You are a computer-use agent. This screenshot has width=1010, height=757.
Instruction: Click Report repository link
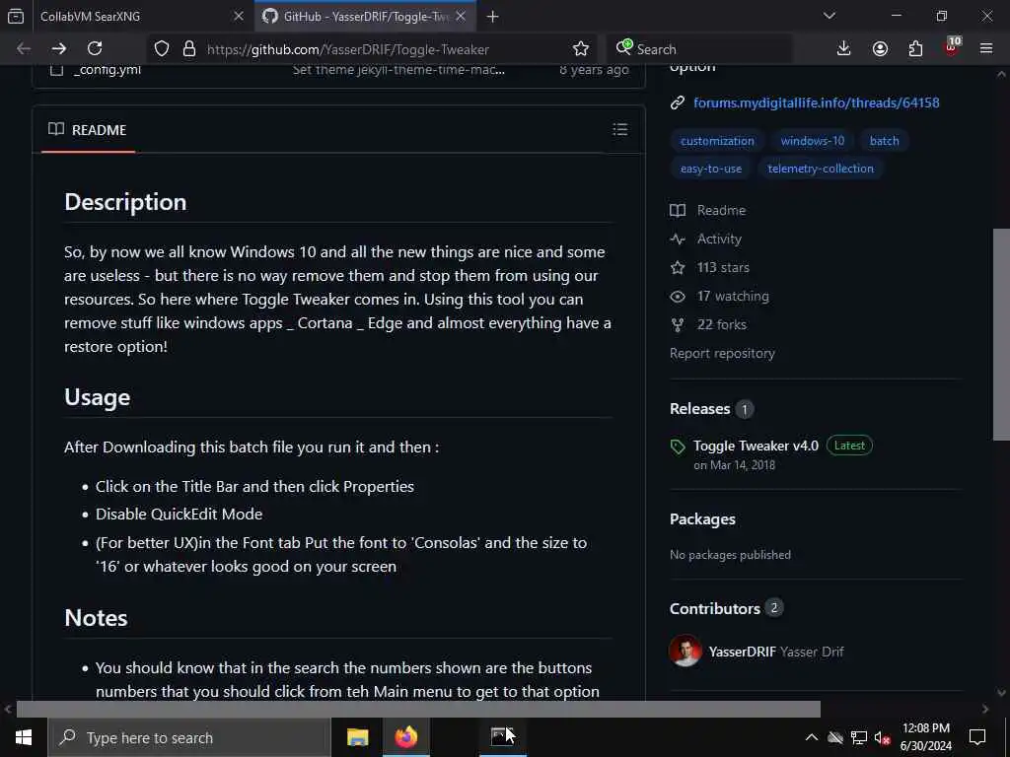click(722, 354)
